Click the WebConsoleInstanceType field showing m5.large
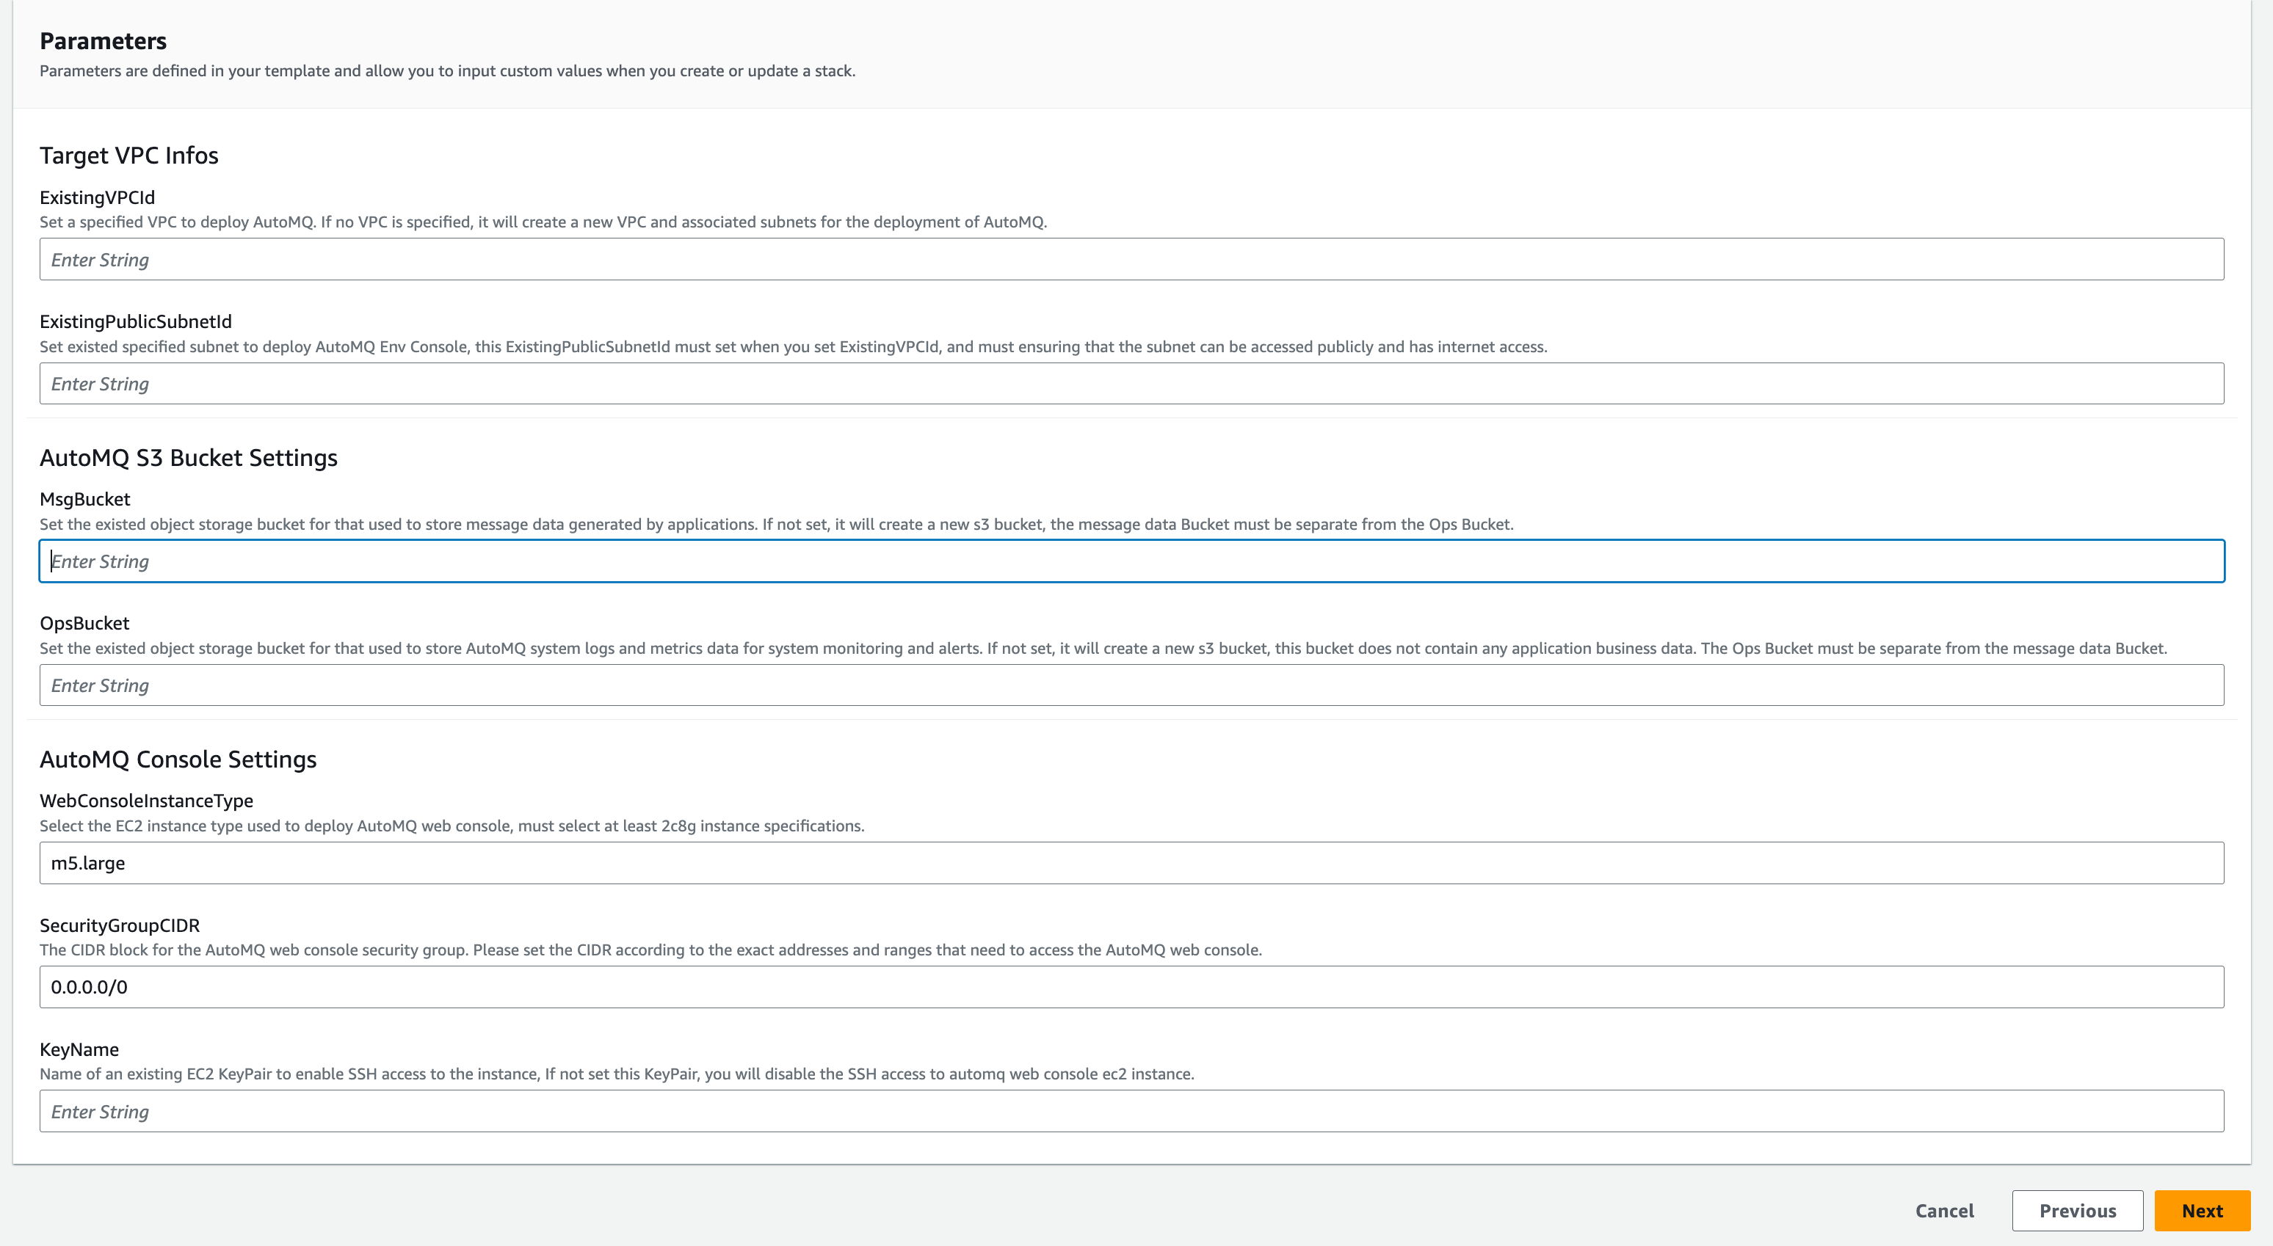 tap(1131, 862)
